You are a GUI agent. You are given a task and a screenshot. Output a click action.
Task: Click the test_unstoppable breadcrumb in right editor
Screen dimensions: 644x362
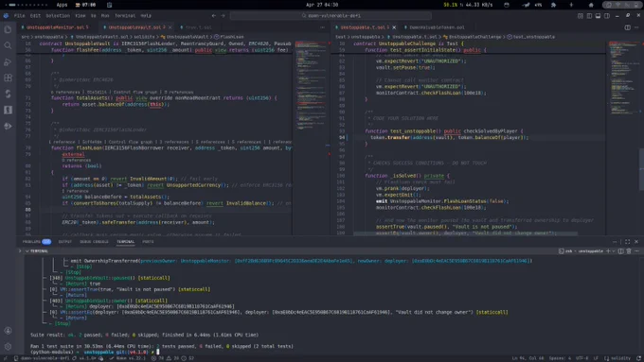coord(531,37)
